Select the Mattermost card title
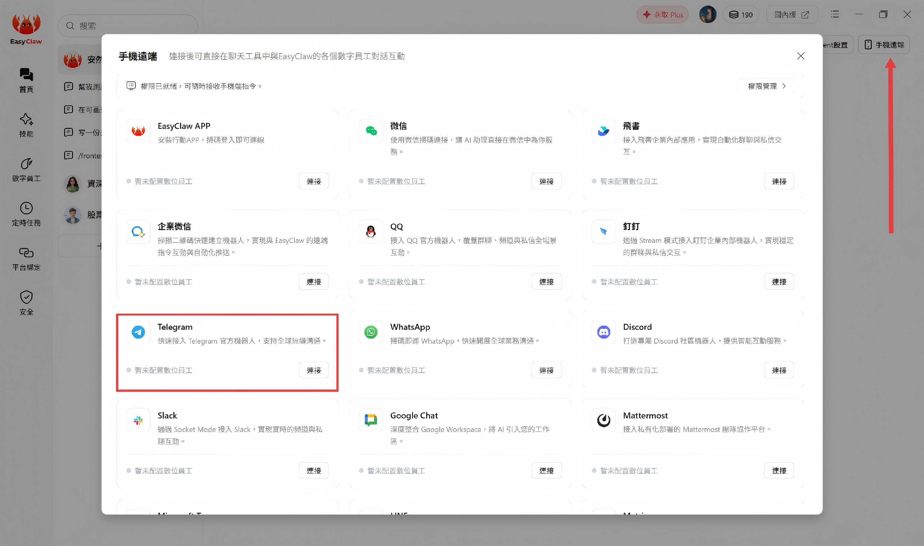924x546 pixels. pyautogui.click(x=645, y=415)
